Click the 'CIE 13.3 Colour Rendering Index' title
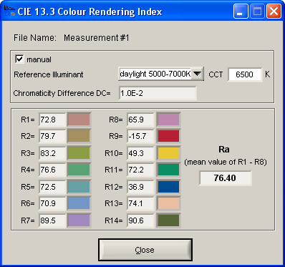Screen dimensions: 285x267 [x=90, y=11]
